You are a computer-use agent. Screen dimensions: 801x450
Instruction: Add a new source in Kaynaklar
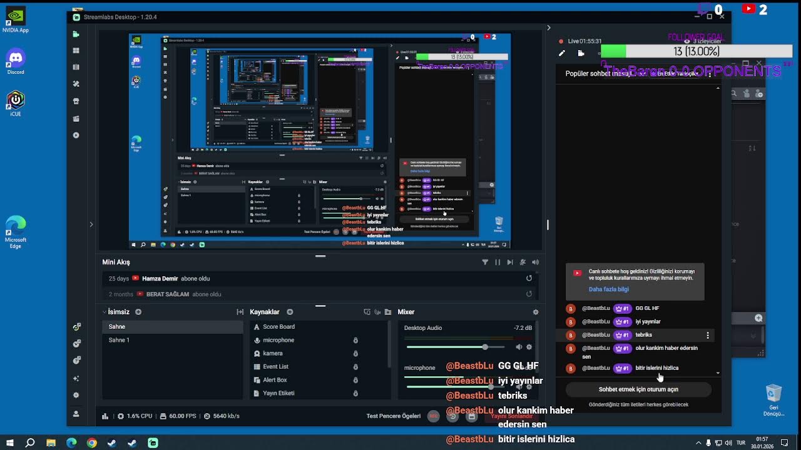click(x=290, y=312)
